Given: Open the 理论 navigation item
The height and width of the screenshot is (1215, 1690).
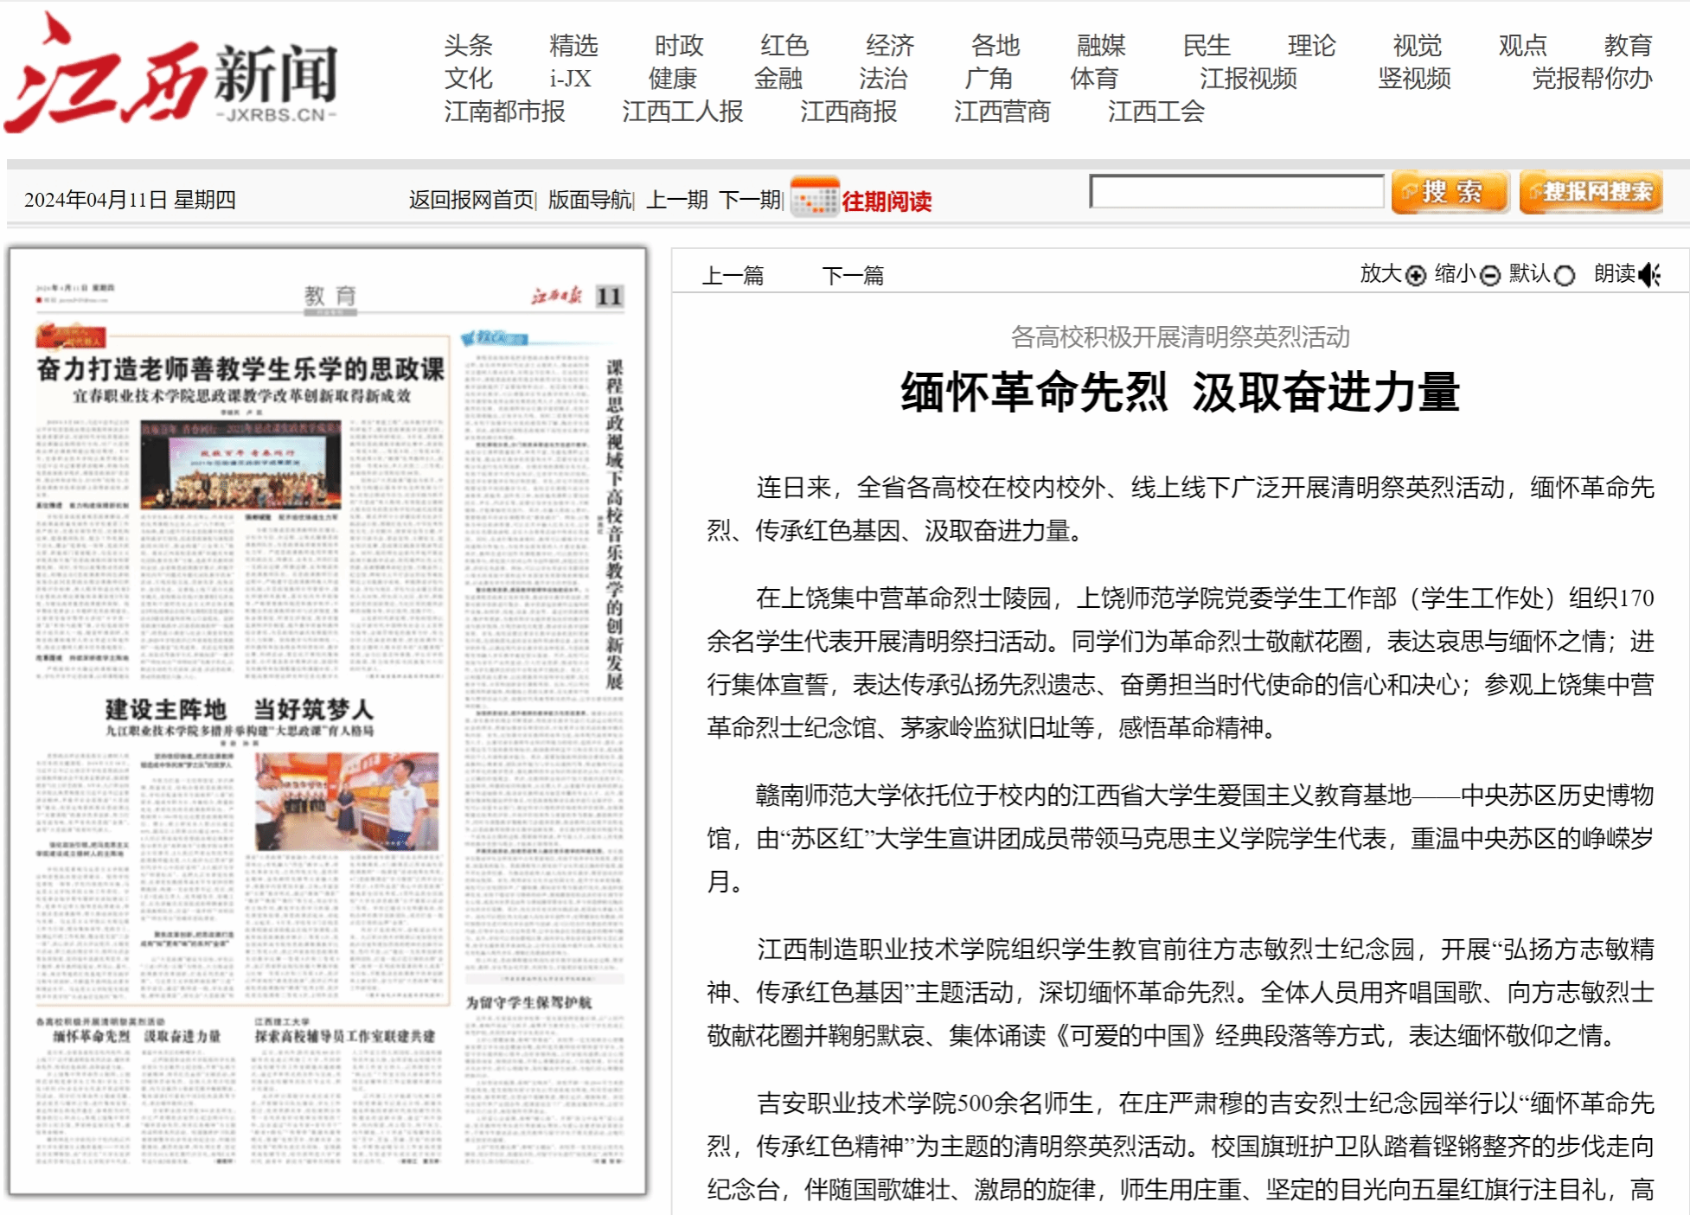Looking at the screenshot, I should pyautogui.click(x=1312, y=45).
